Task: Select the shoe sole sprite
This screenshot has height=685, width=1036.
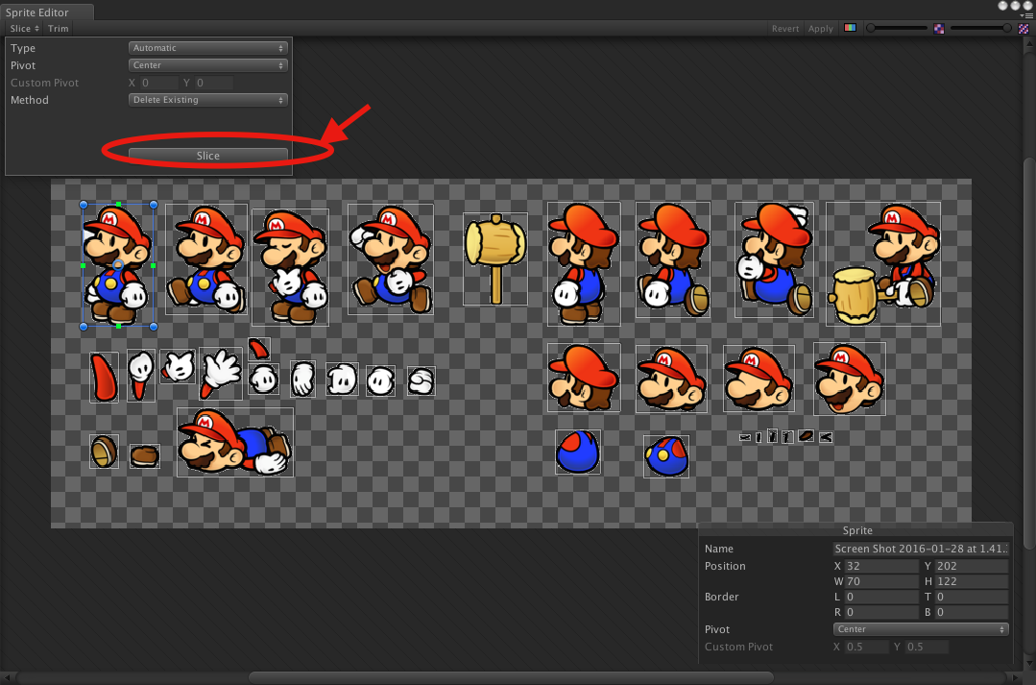Action: (x=105, y=452)
